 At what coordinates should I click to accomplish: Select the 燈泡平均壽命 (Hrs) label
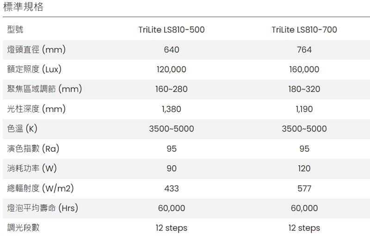(x=43, y=208)
